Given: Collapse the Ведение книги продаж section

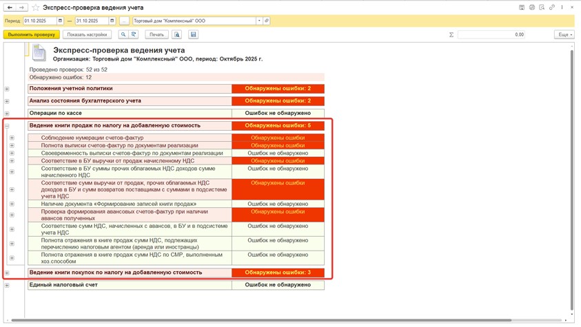Looking at the screenshot, I should [7, 126].
